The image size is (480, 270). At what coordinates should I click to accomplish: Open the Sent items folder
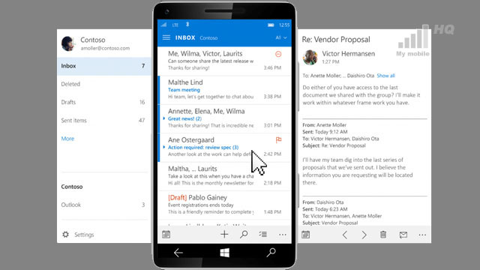coord(104,120)
